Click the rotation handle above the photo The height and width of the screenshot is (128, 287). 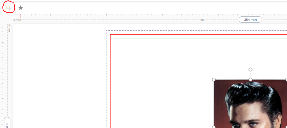(x=250, y=70)
